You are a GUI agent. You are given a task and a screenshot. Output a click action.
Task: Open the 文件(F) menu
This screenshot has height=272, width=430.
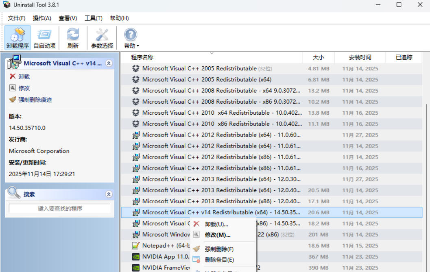pos(16,18)
